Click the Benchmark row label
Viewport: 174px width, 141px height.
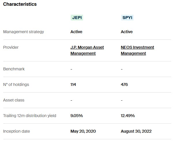[x=14, y=69]
